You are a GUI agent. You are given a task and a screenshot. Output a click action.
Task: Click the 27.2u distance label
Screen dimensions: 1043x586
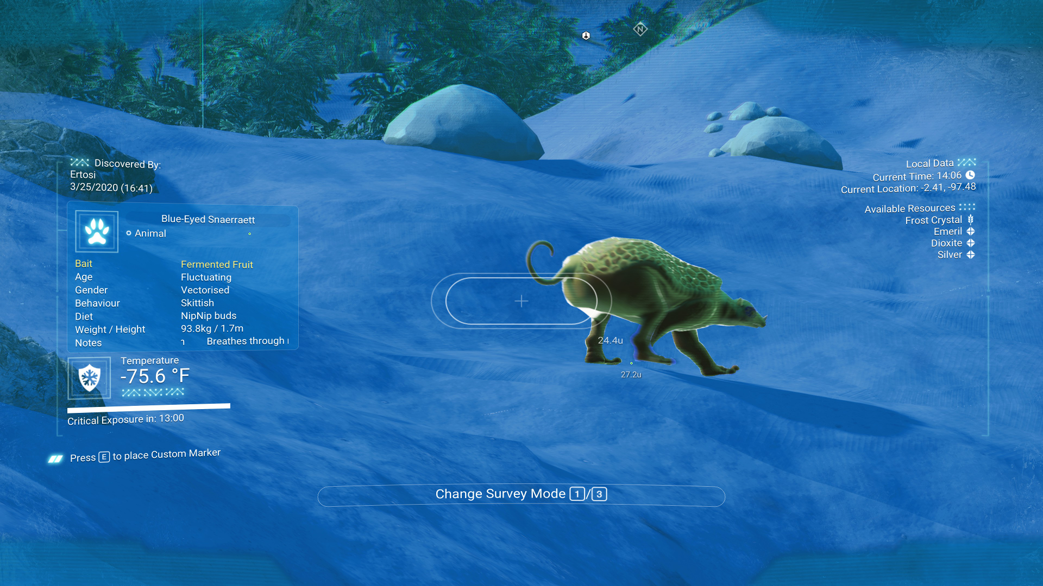coord(631,374)
